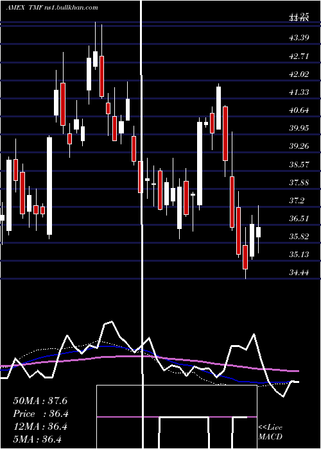321x449 pixels.
Task: Select the 39.26 price axis label
Action: point(299,146)
